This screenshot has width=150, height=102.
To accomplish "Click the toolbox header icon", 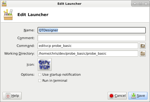I will (x=8, y=15).
